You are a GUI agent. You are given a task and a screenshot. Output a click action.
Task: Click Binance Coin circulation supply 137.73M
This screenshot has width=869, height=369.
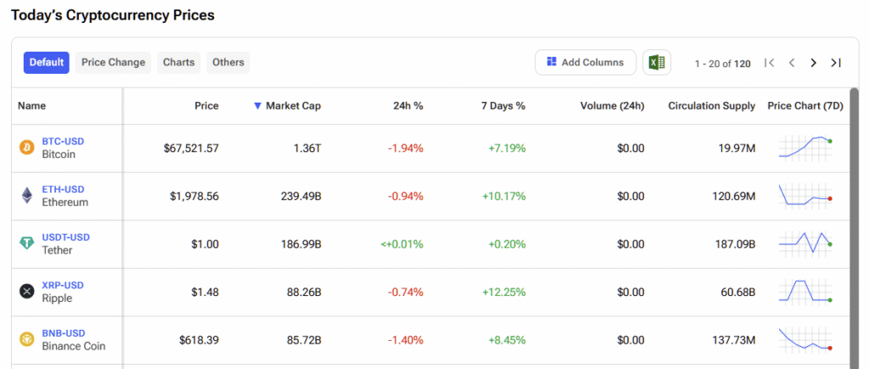(x=734, y=339)
